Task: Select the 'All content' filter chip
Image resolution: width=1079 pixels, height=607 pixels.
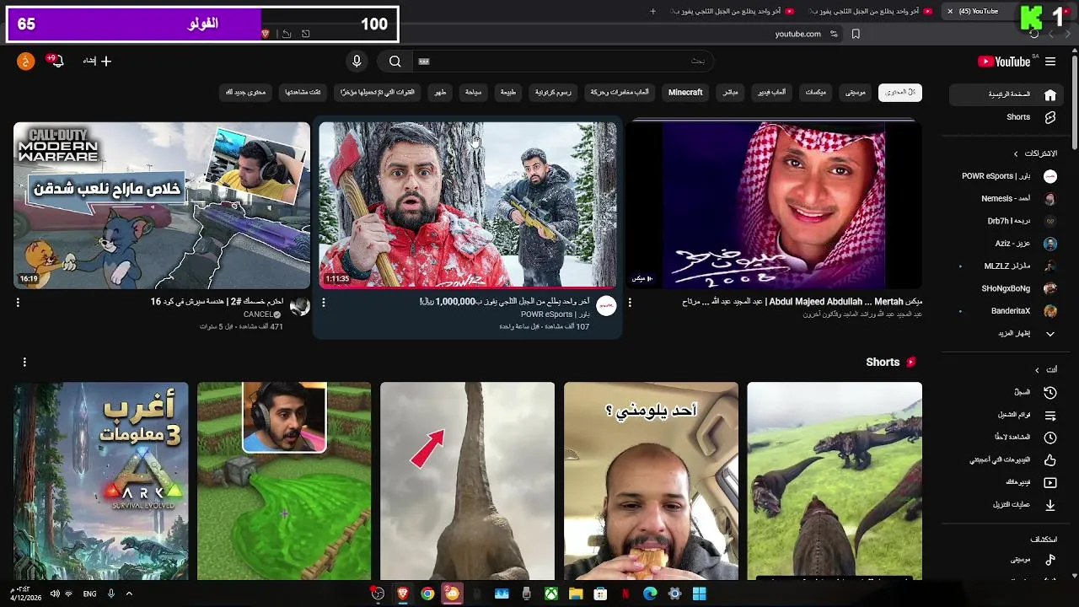Action: [899, 92]
